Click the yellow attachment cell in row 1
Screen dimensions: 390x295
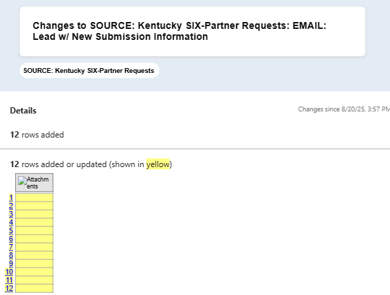pos(34,198)
